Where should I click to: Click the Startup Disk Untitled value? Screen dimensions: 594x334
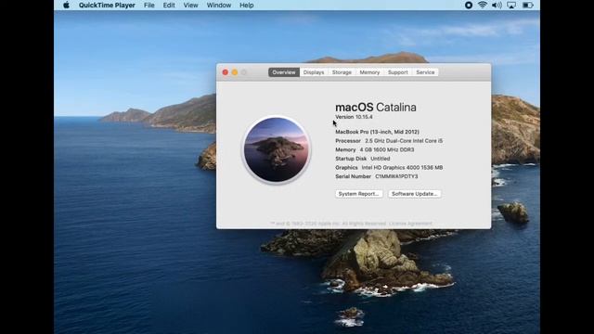380,159
